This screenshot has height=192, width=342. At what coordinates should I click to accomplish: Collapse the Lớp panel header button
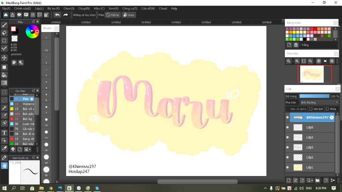[x=337, y=89]
